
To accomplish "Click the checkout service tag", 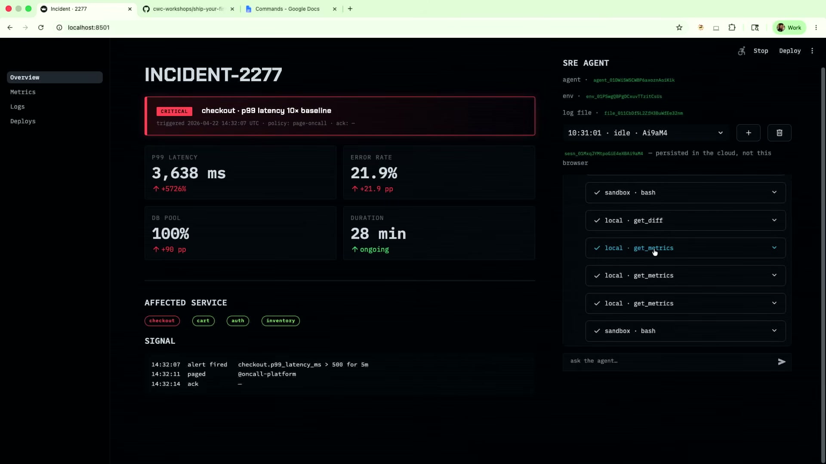I will pos(162,321).
